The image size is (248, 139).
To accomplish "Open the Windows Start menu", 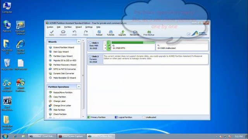I will [5, 136].
